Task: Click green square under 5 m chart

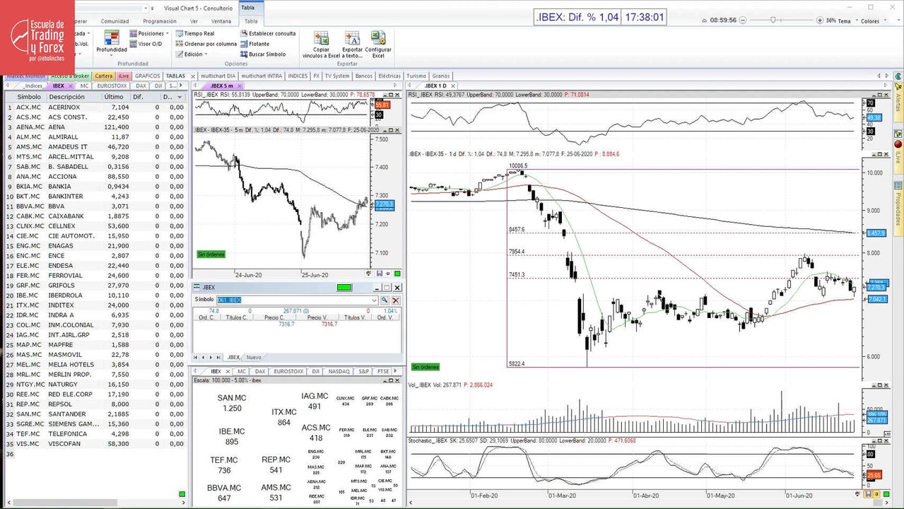Action: 397,274
